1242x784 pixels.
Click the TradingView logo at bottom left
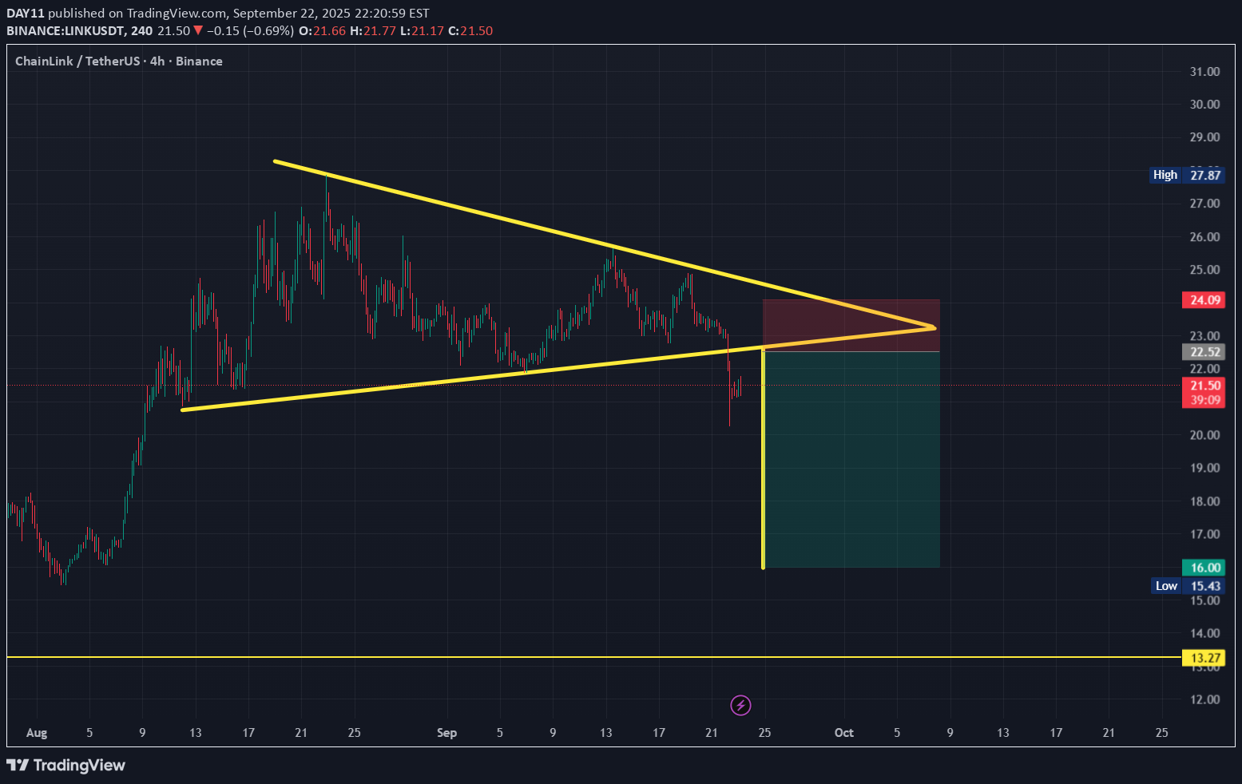pos(66,765)
